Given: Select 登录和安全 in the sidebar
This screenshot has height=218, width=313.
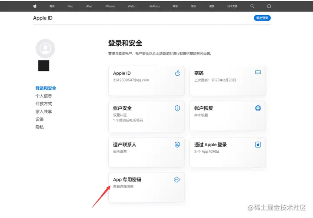Looking at the screenshot, I should (x=46, y=88).
